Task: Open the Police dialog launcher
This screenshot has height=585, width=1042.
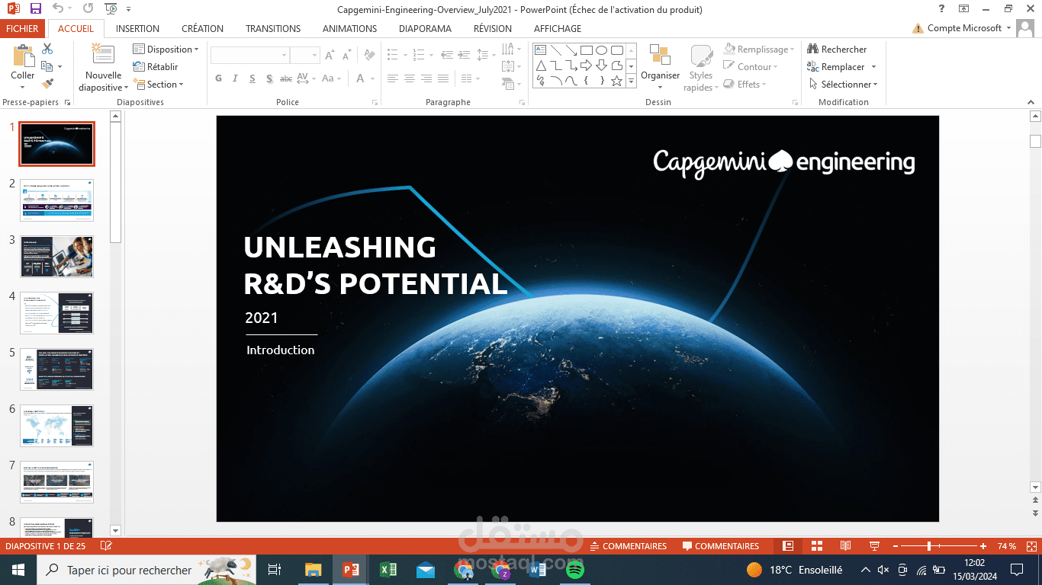Action: [x=375, y=102]
